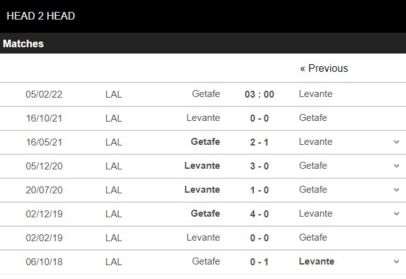406x279 pixels.
Task: Click LAL league label for 16/10/21 match
Action: coord(114,118)
